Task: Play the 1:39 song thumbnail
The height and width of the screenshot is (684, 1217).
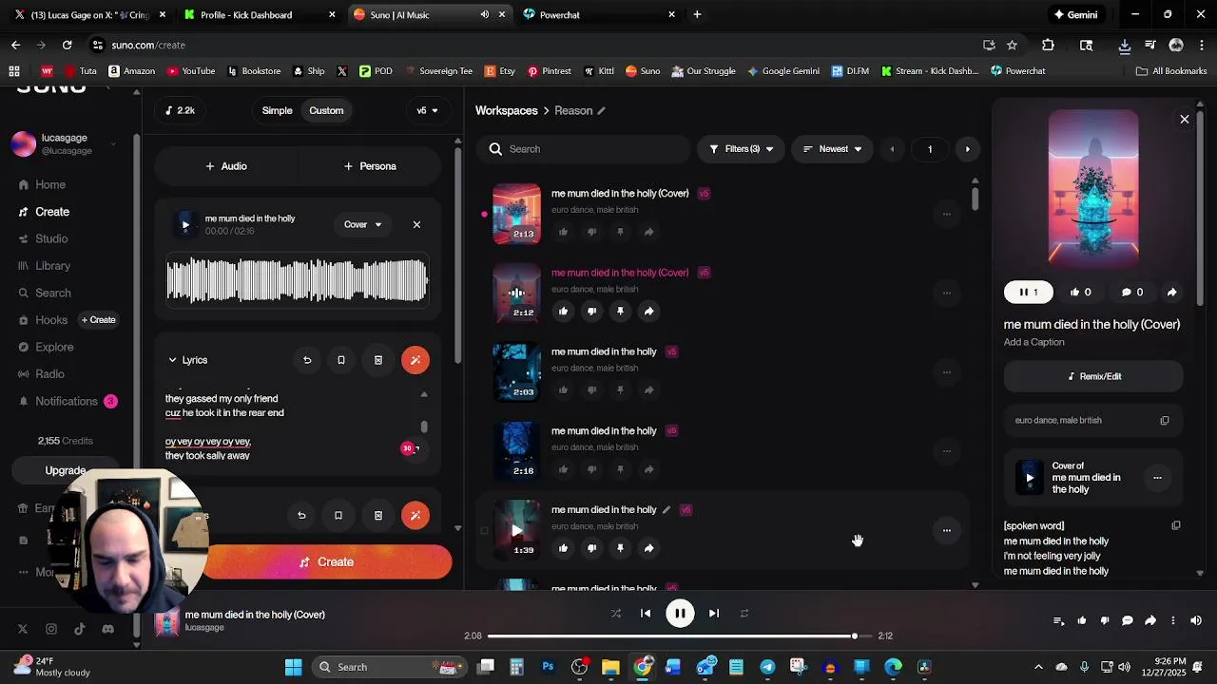Action: 516,530
